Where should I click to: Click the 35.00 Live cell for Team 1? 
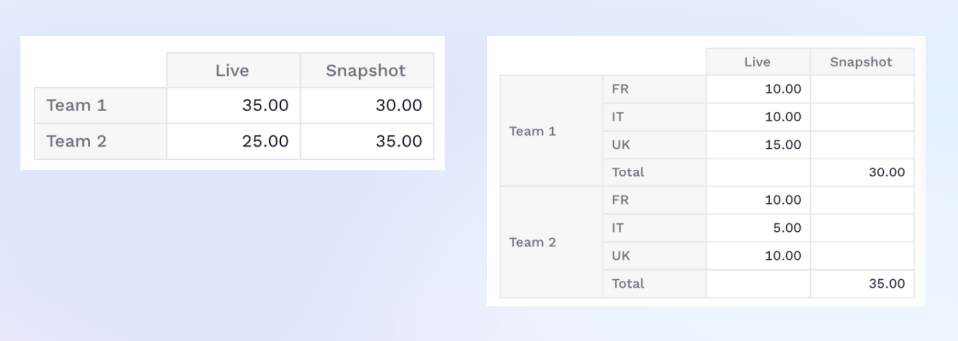(x=233, y=105)
